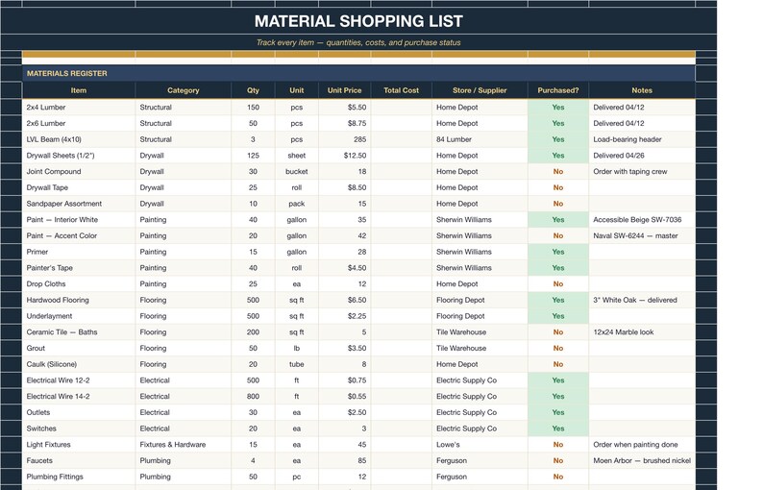Select the 'Caulk (Silicone)' cell
The width and height of the screenshot is (763, 490).
click(79, 364)
